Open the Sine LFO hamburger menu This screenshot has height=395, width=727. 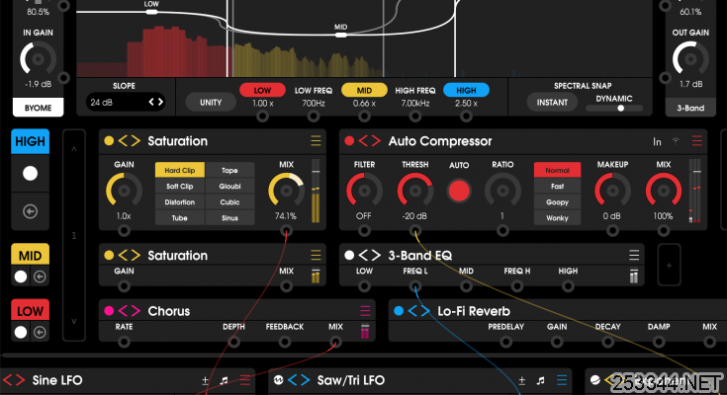pyautogui.click(x=245, y=380)
